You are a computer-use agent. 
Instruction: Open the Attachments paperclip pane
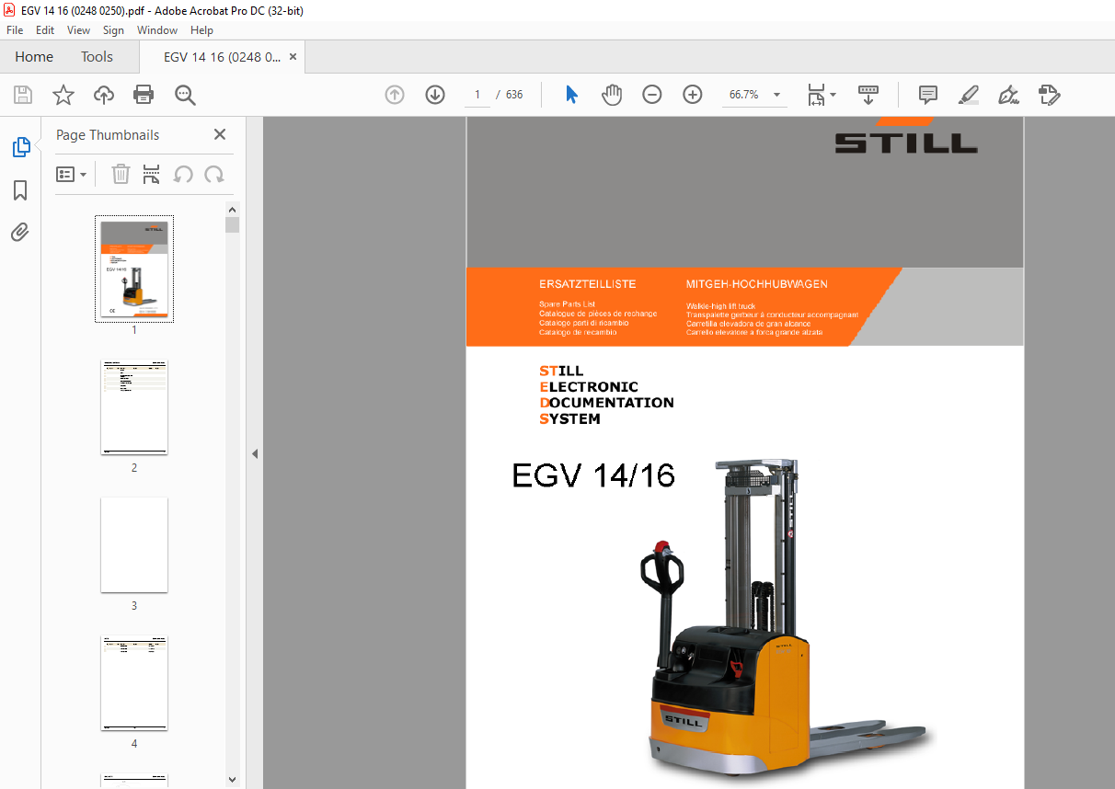20,233
